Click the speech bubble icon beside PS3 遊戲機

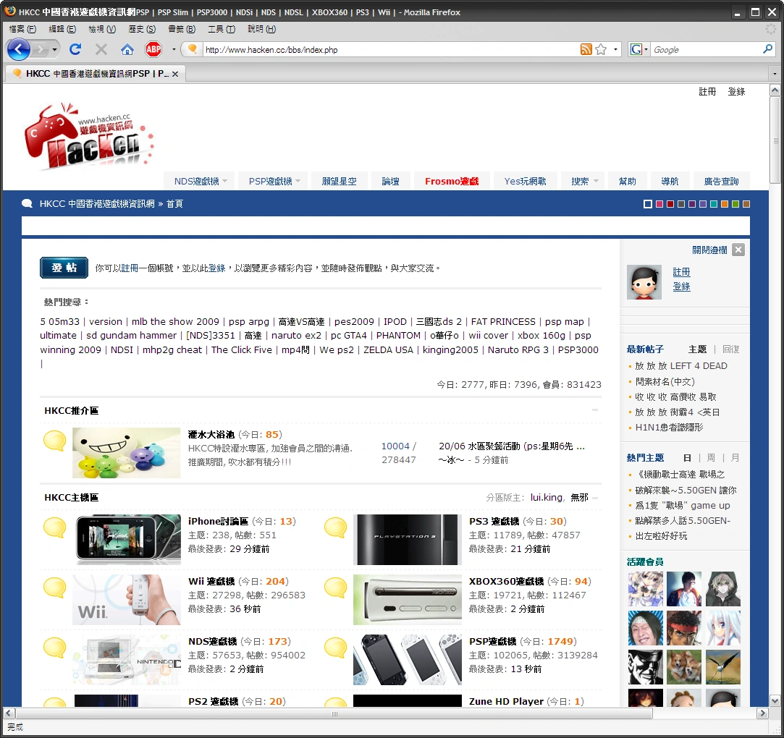(335, 527)
